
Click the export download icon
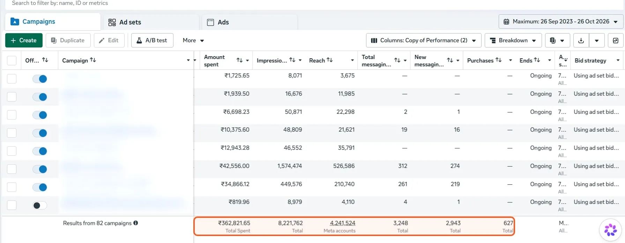click(x=581, y=40)
